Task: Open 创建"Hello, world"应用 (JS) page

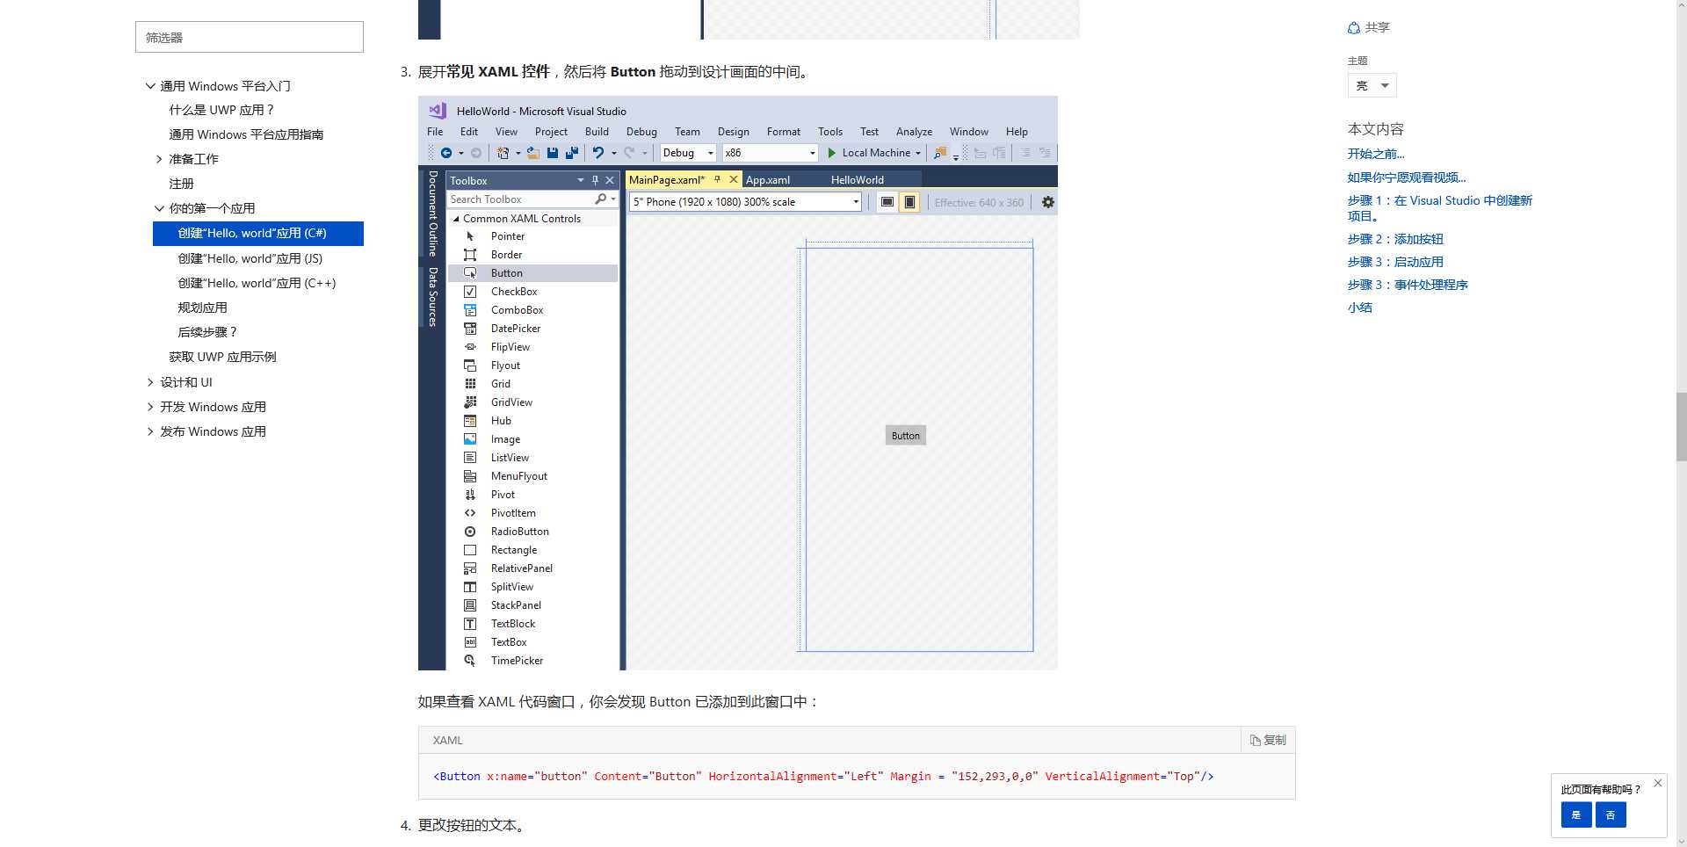Action: (250, 258)
